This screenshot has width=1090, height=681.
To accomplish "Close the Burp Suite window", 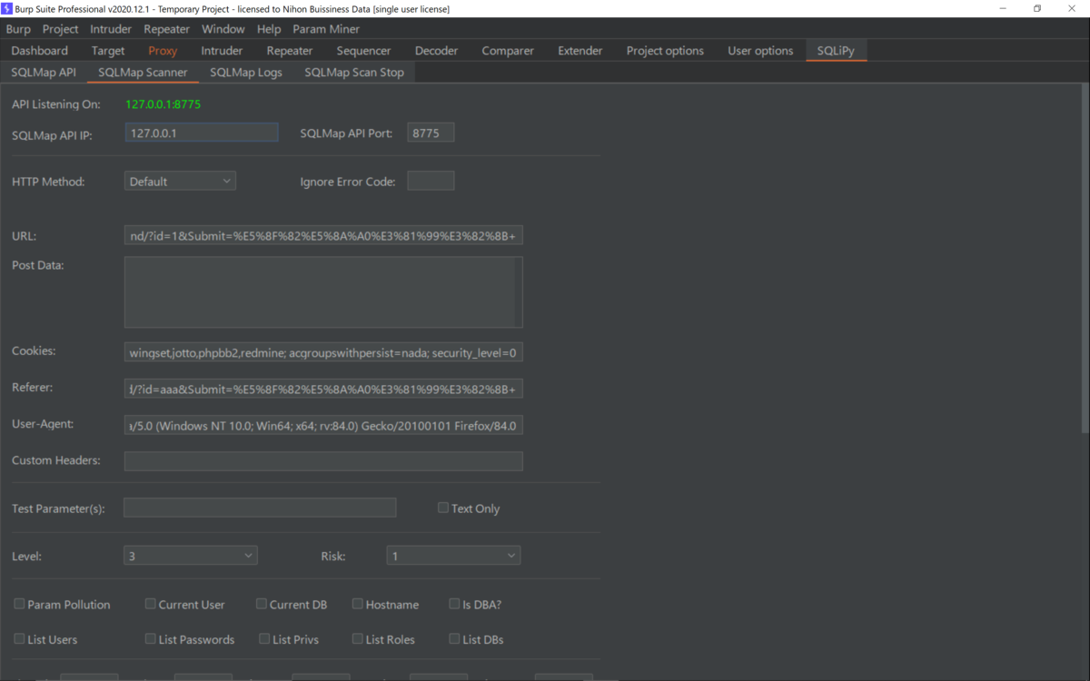I will coord(1072,8).
